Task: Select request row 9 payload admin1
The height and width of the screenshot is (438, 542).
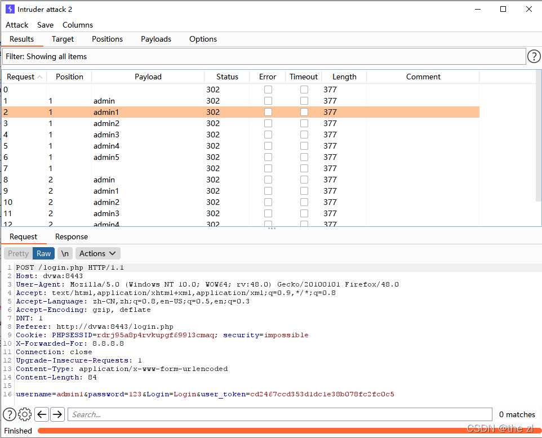Action: tap(241, 191)
